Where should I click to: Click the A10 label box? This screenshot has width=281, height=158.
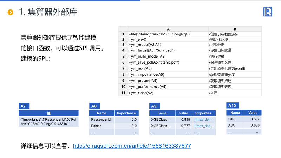coord(233,106)
